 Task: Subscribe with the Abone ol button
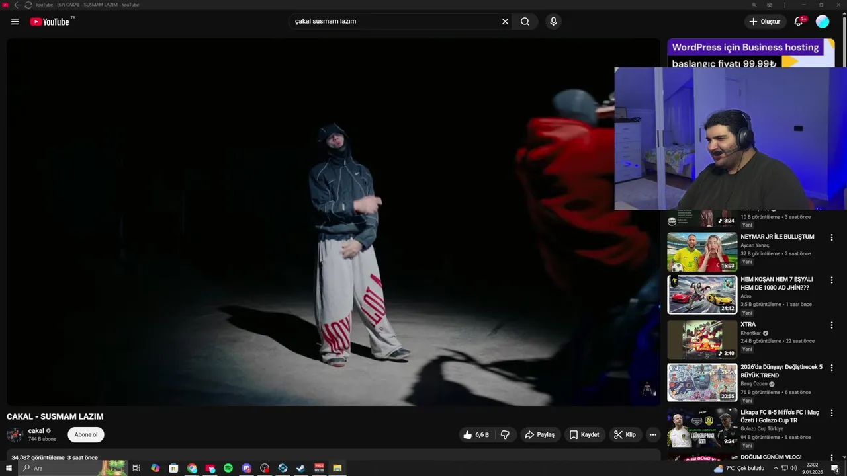pyautogui.click(x=86, y=435)
